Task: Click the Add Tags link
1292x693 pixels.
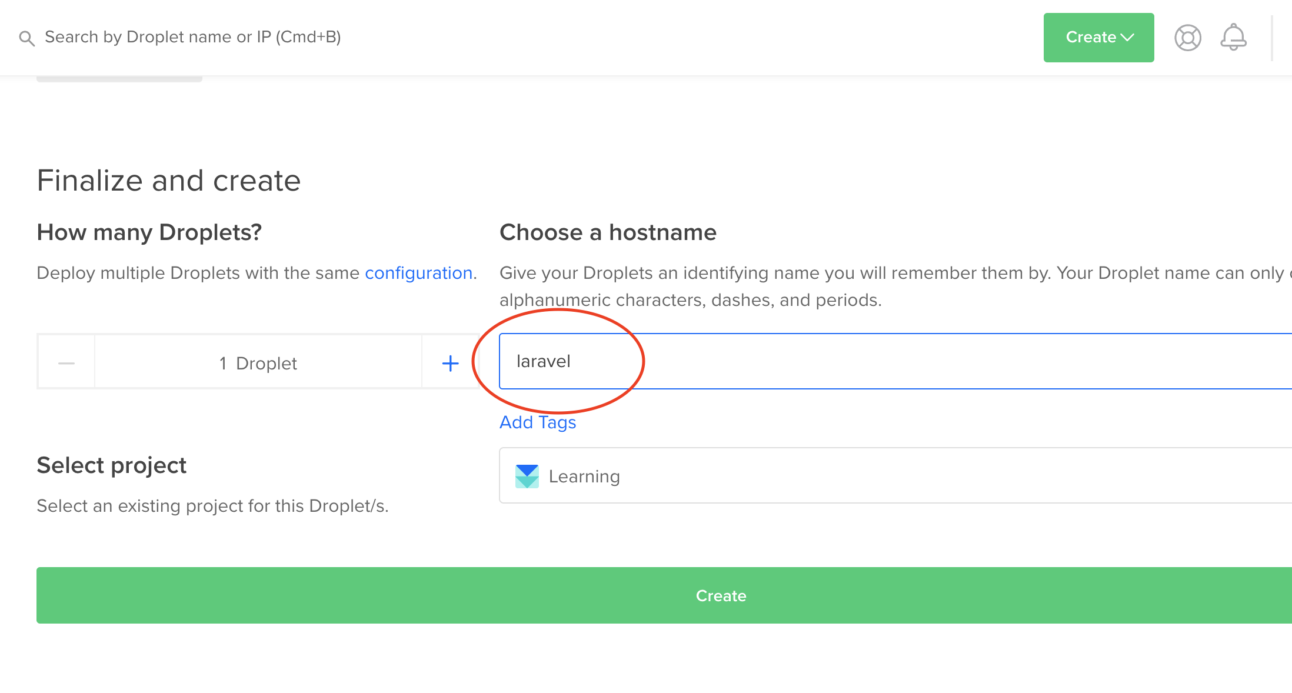Action: pyautogui.click(x=538, y=422)
